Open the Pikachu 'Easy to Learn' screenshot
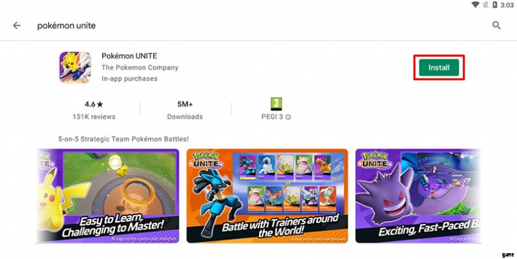 coord(107,196)
